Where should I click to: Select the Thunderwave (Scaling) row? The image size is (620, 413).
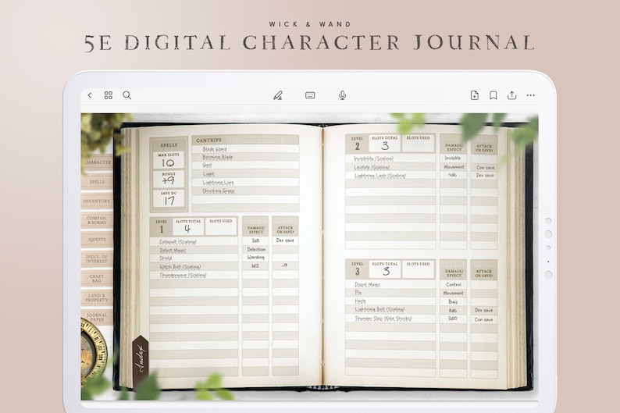tap(194, 275)
